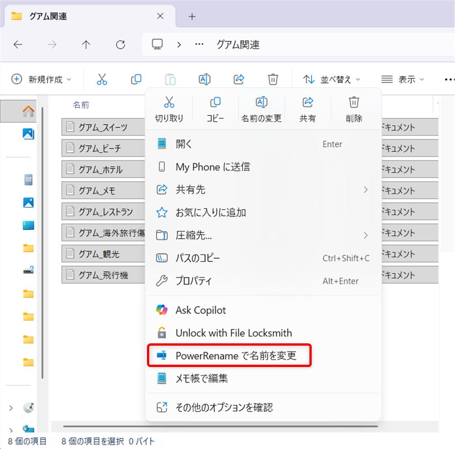Expand the 共有先 submenu chevron
The image size is (455, 449).
click(x=366, y=190)
